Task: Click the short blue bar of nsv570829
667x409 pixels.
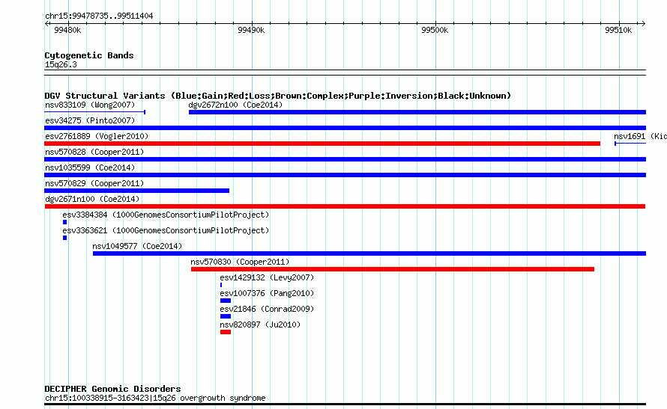Action: coord(136,191)
